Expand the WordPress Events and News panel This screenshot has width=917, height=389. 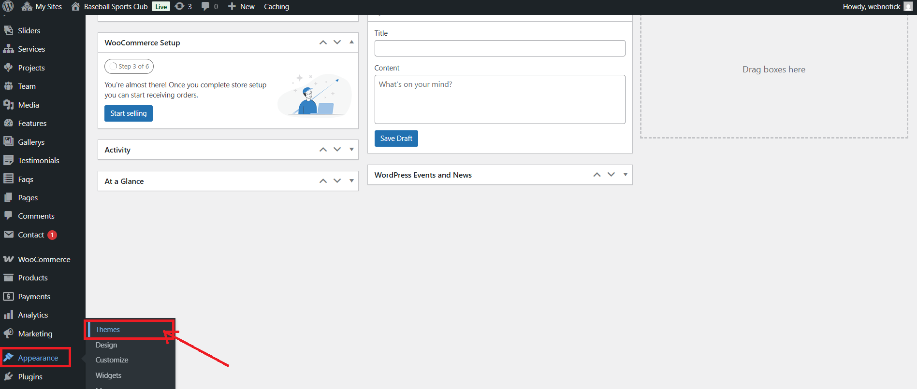(625, 175)
